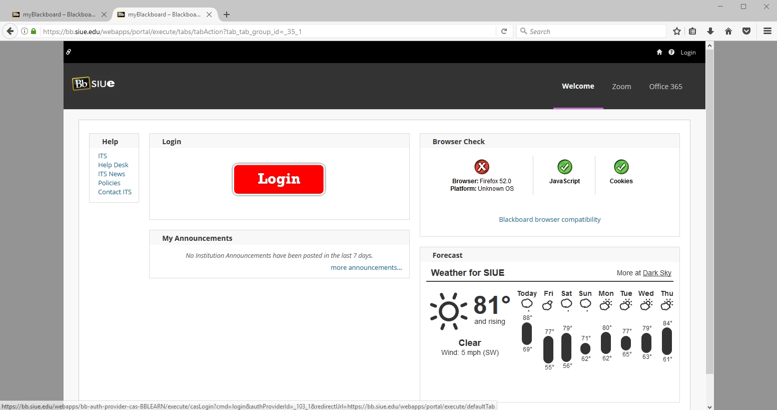Bookmark this page with the star icon

[x=677, y=31]
